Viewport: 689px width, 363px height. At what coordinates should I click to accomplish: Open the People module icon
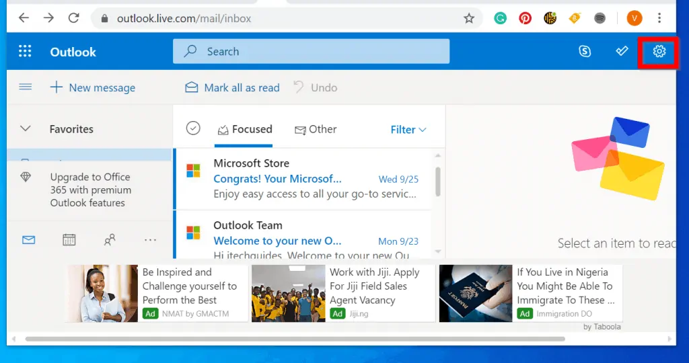point(110,240)
